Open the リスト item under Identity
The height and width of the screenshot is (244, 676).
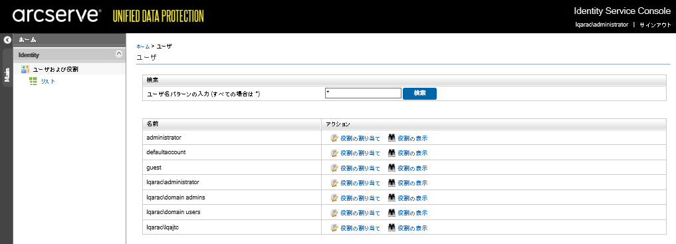coord(48,82)
